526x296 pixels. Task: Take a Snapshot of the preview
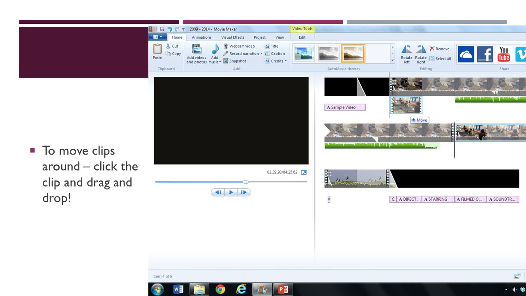point(235,61)
